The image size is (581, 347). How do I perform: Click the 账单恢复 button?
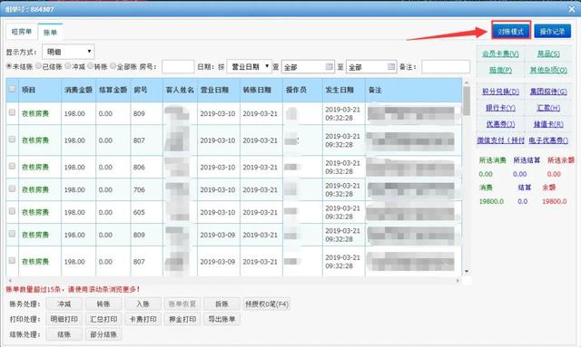(182, 304)
